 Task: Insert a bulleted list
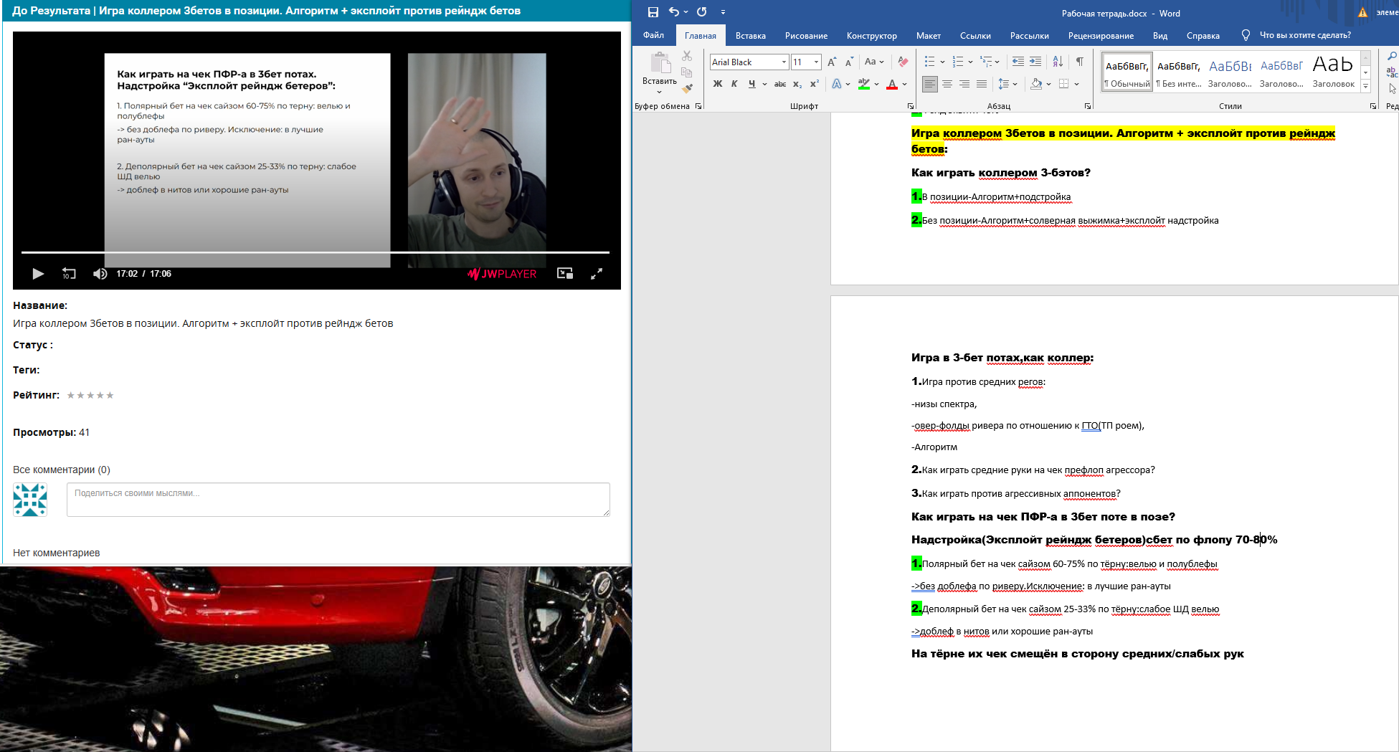(929, 62)
